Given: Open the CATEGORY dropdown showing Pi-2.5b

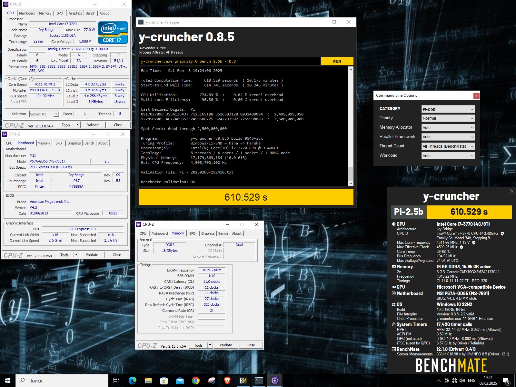Looking at the screenshot, I should click(x=448, y=109).
